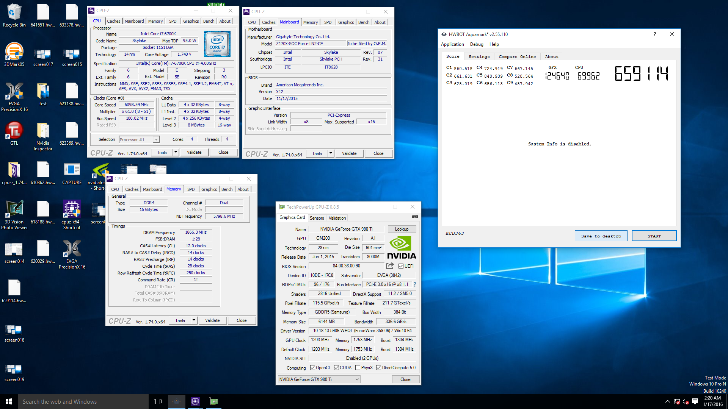Toggle OpenCL checkbox in GPU-Z
Image resolution: width=728 pixels, height=409 pixels.
click(x=312, y=368)
